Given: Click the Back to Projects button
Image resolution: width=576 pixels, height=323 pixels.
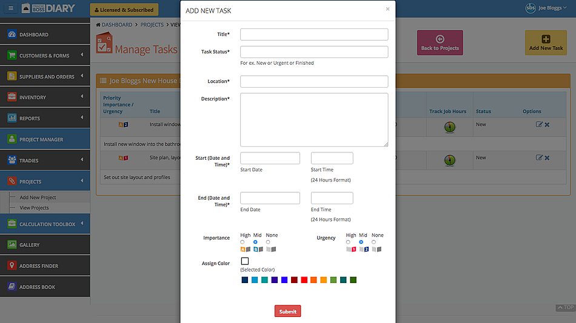Looking at the screenshot, I should (x=440, y=43).
